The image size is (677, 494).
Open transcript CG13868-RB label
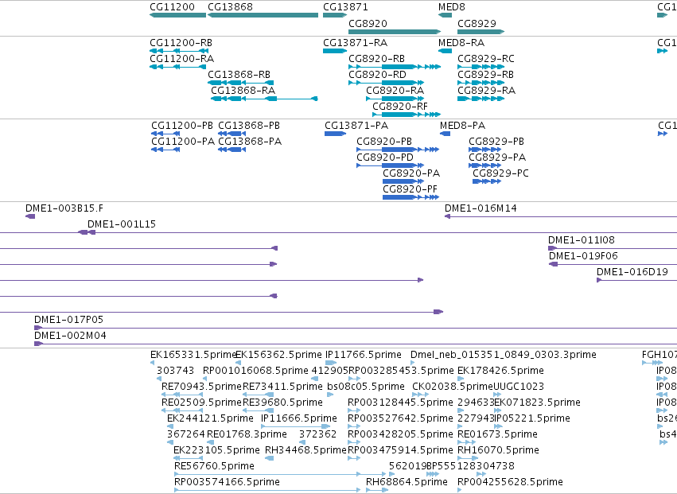pos(239,75)
